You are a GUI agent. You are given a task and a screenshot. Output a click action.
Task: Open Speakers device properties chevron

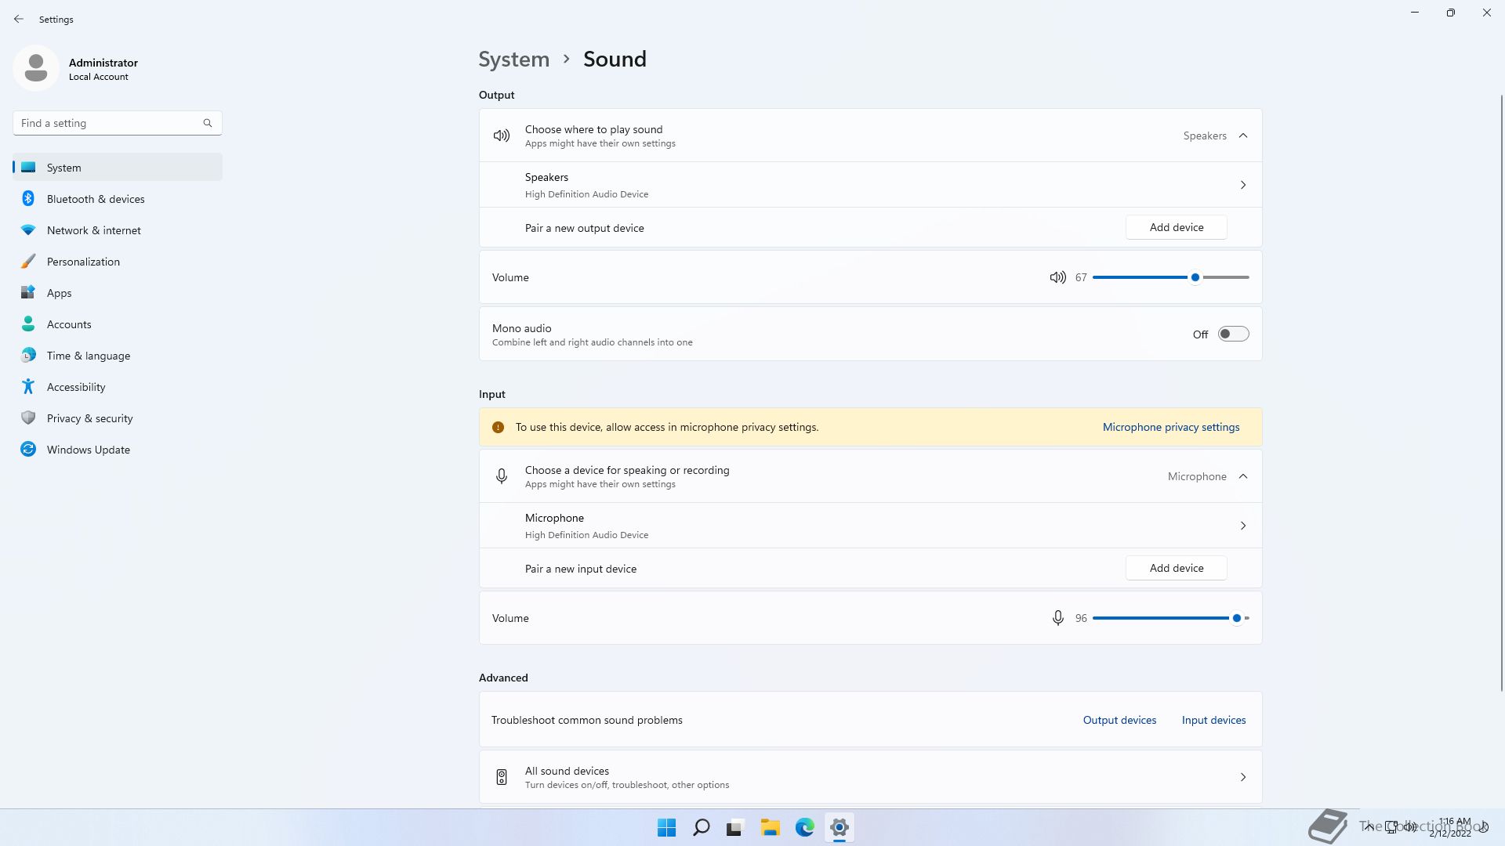point(1243,185)
